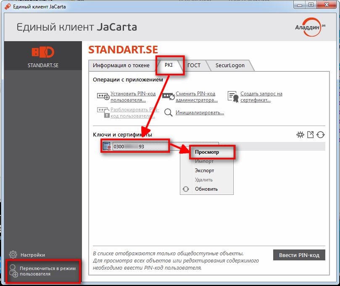This screenshot has height=286, width=340.
Task: Click Сменить PIN-код администратора link
Action: click(196, 97)
